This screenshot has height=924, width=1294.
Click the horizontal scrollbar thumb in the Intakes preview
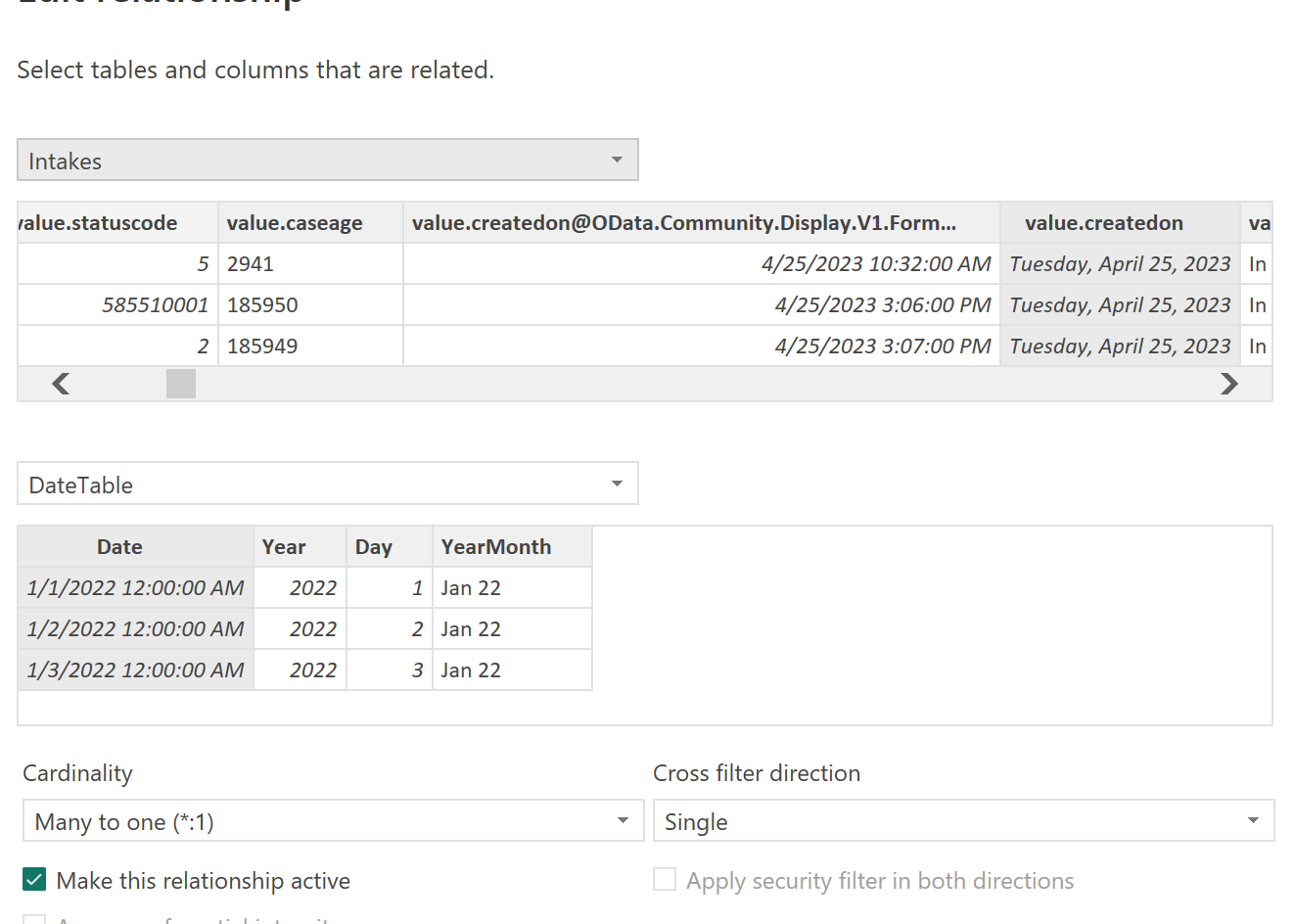tap(181, 384)
